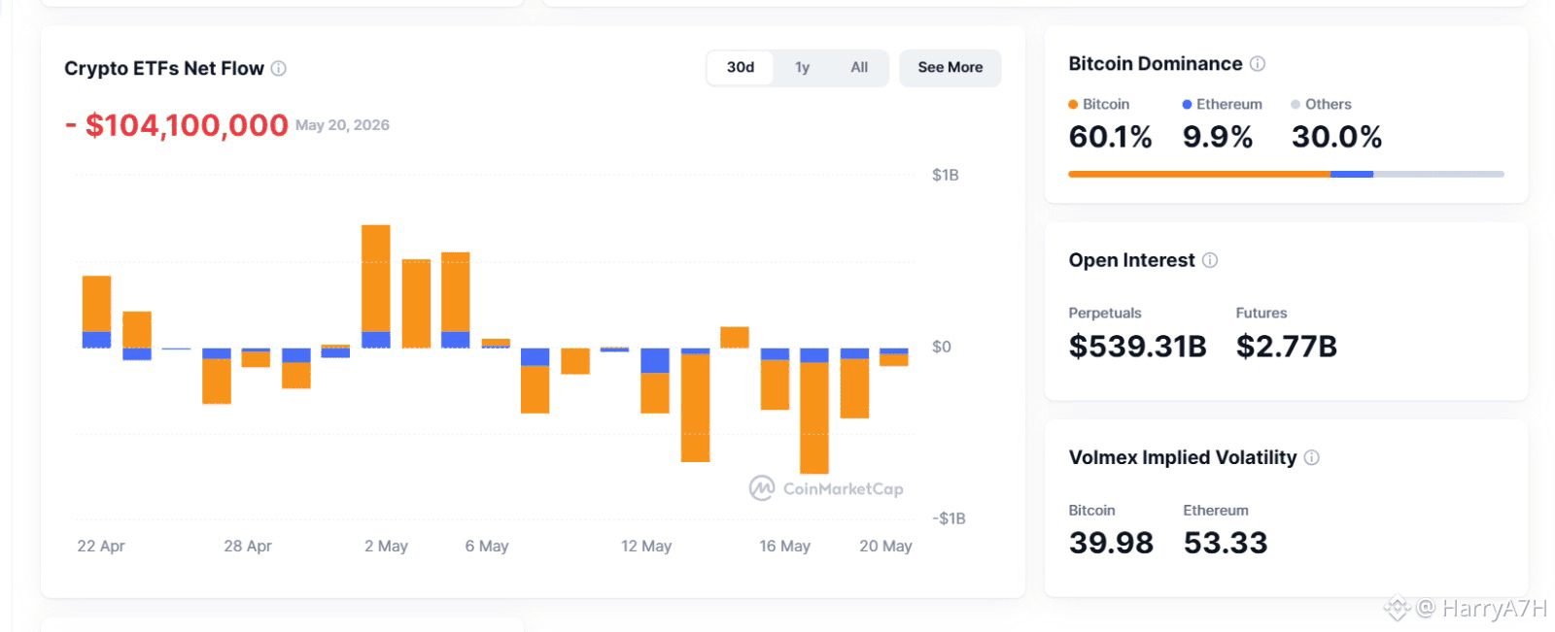Switch chart to 1y range
Viewport: 1555px width, 632px height.
click(802, 67)
